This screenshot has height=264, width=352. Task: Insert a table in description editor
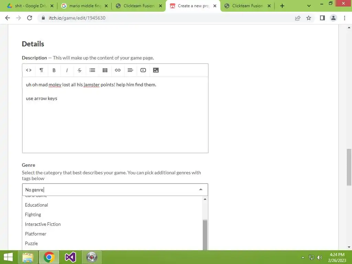pos(105,70)
